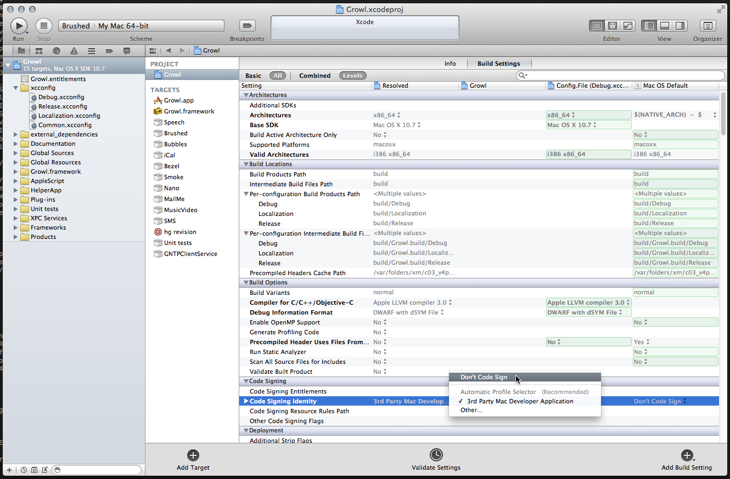Choose 3rd Party Mac Developer Application
The image size is (730, 479).
525,401
